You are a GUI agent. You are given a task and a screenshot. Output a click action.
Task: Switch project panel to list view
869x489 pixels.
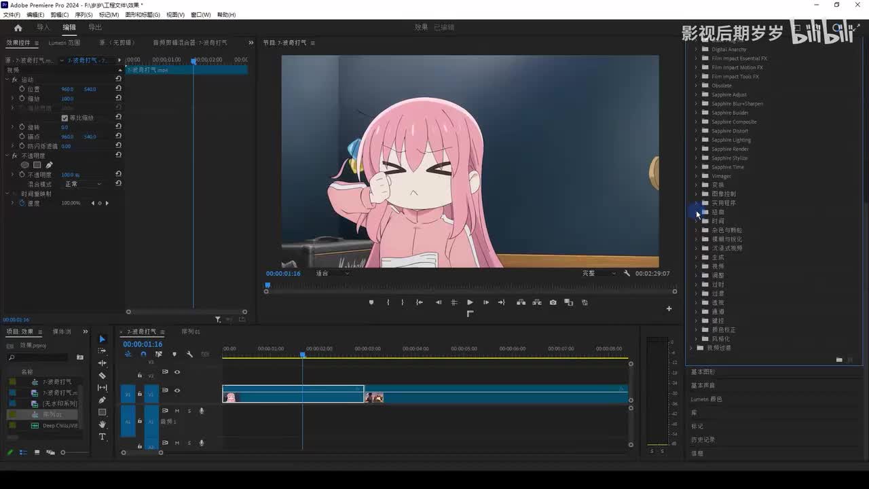[x=23, y=452]
